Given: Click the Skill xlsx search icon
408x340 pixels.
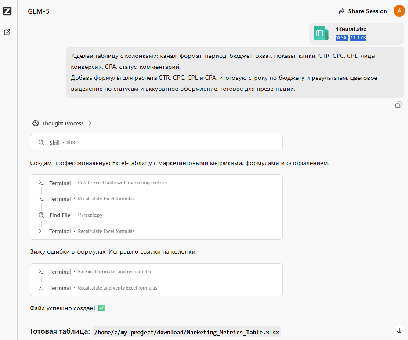Looking at the screenshot, I should coord(41,143).
